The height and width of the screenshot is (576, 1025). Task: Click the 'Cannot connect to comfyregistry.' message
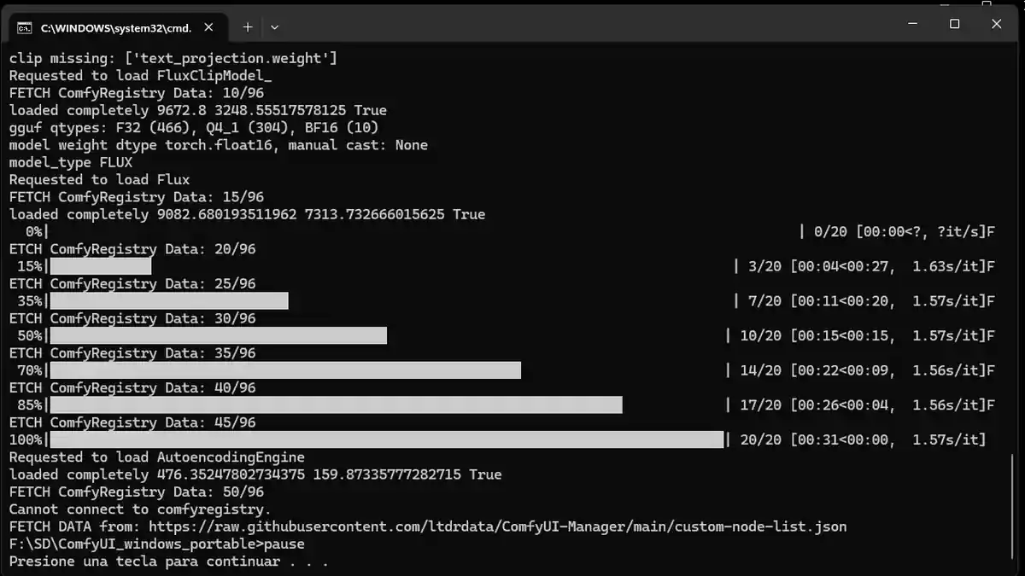coord(140,509)
